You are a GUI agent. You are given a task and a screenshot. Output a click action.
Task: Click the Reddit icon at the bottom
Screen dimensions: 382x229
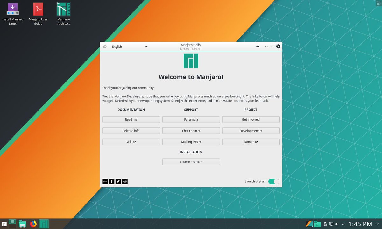point(125,181)
